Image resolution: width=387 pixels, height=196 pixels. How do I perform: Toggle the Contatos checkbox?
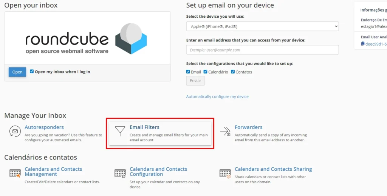[x=233, y=72]
